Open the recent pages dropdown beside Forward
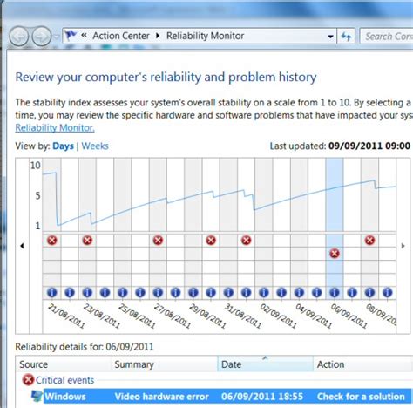The height and width of the screenshot is (408, 413). pos(57,37)
